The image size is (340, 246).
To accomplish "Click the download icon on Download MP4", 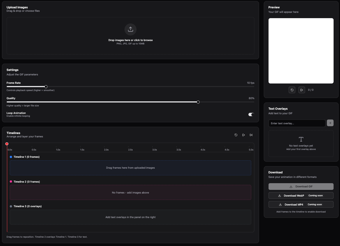I will click(280, 204).
